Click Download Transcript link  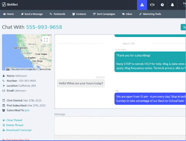pyautogui.click(x=19, y=130)
